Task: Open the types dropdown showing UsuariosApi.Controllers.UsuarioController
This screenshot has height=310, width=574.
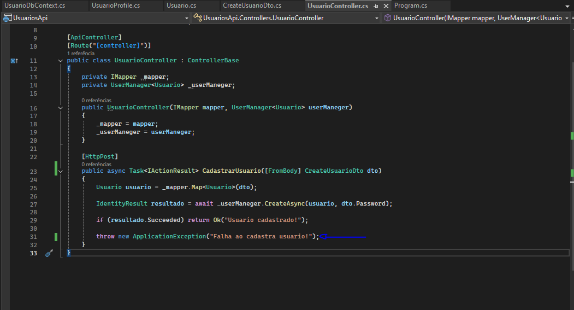Action: coord(377,18)
